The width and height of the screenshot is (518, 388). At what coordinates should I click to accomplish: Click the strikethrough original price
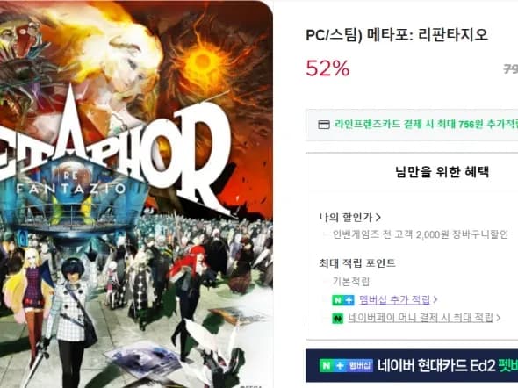coord(510,69)
